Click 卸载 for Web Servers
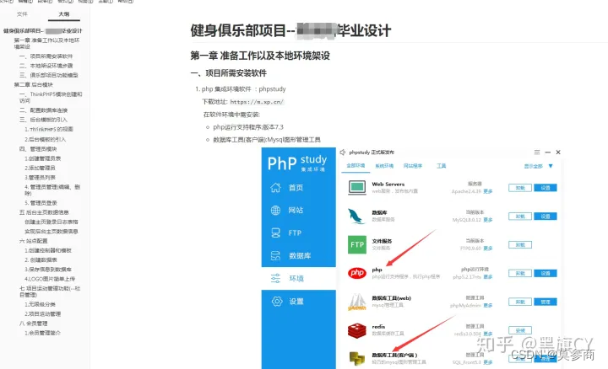608x369 pixels. tap(520, 188)
